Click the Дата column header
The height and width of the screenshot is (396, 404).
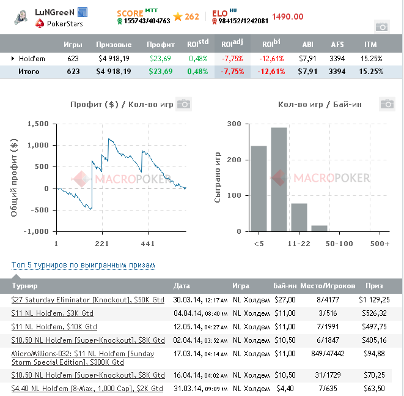point(182,286)
